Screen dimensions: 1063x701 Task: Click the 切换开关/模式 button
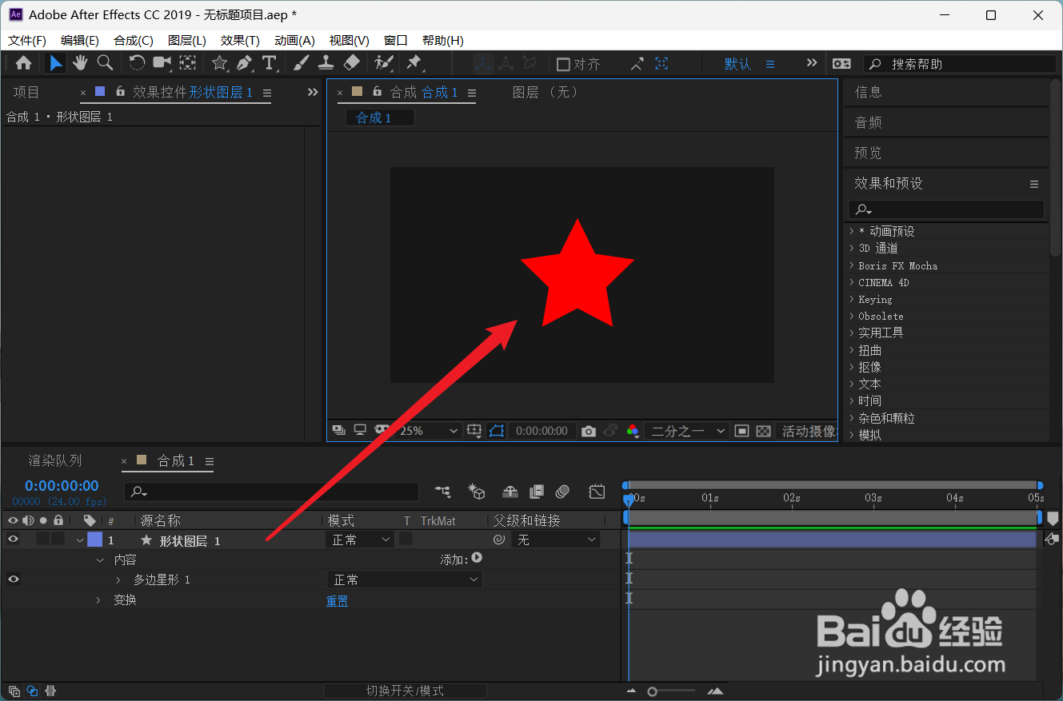coord(405,691)
